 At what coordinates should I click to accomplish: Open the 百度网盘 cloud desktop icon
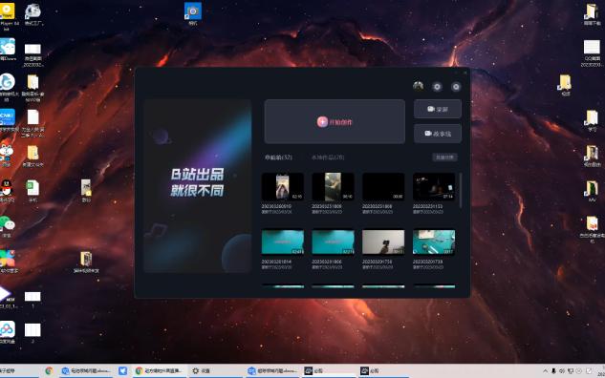point(8,332)
